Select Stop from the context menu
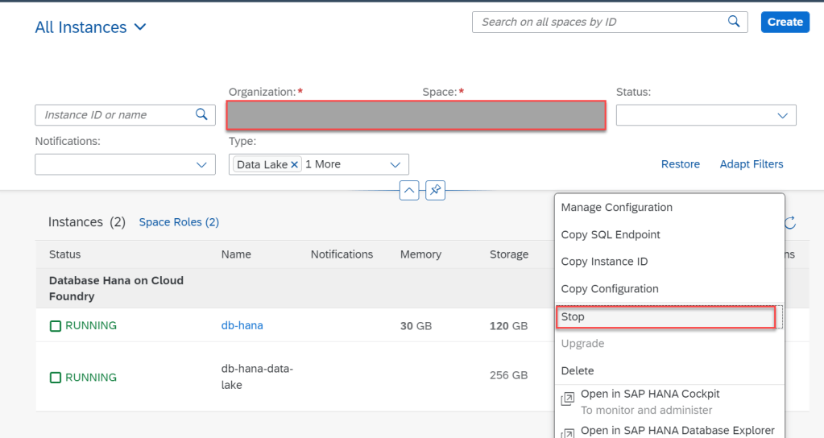This screenshot has width=824, height=438. tap(665, 317)
